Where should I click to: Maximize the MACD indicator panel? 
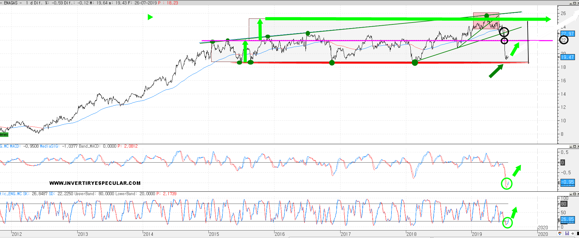(575, 146)
